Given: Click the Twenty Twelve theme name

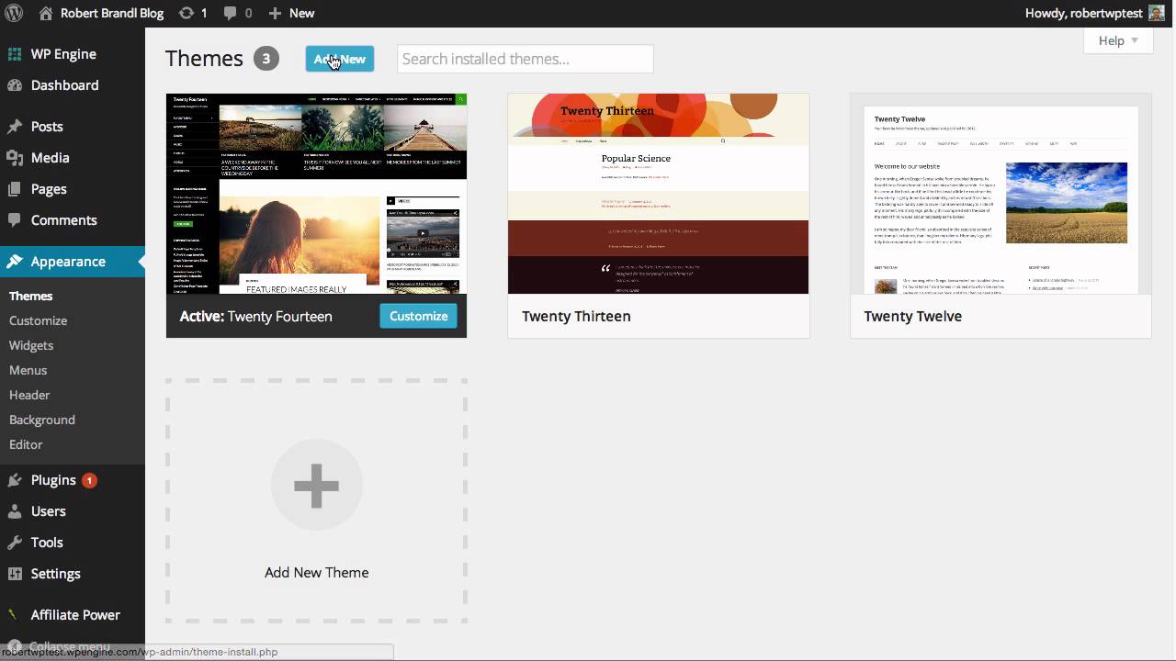Looking at the screenshot, I should click(x=913, y=316).
